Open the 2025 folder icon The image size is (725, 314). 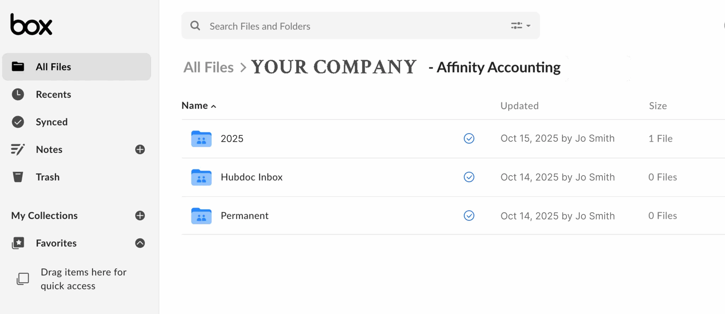point(201,138)
